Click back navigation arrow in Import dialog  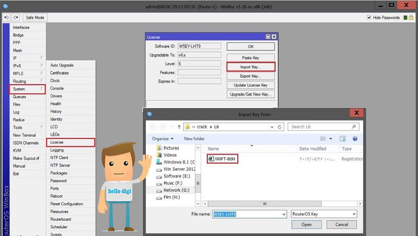153,127
